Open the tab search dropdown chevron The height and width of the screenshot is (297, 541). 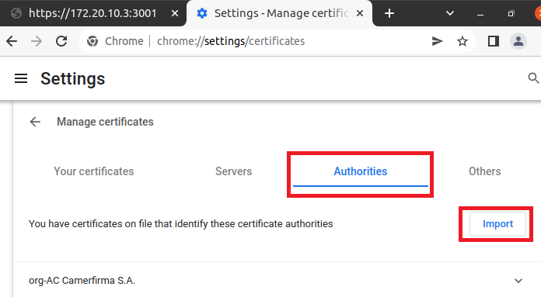449,14
